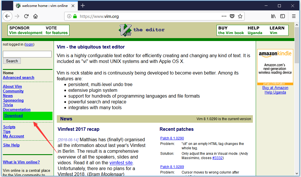Click the scrollbar down arrow
The height and width of the screenshot is (177, 301).
(297, 174)
